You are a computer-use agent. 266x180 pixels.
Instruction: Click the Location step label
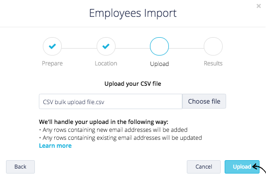[106, 63]
